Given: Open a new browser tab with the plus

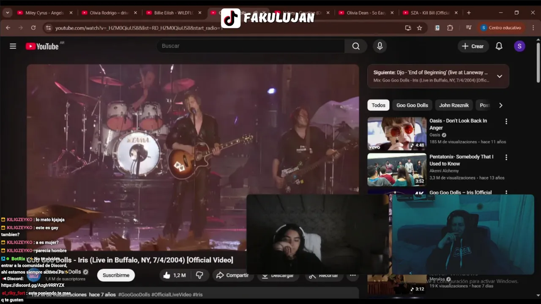Looking at the screenshot, I should pyautogui.click(x=469, y=13).
